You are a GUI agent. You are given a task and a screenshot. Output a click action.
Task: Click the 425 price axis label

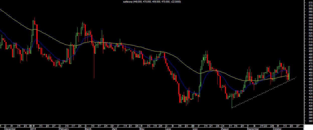coord(311,94)
